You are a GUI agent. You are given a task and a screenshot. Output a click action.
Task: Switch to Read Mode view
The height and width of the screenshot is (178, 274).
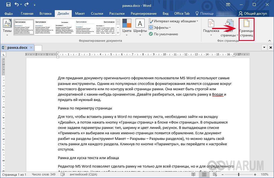193,174
